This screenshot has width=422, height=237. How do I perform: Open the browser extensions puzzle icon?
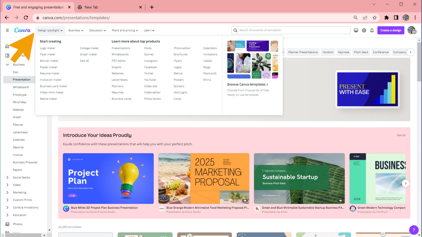pos(387,18)
